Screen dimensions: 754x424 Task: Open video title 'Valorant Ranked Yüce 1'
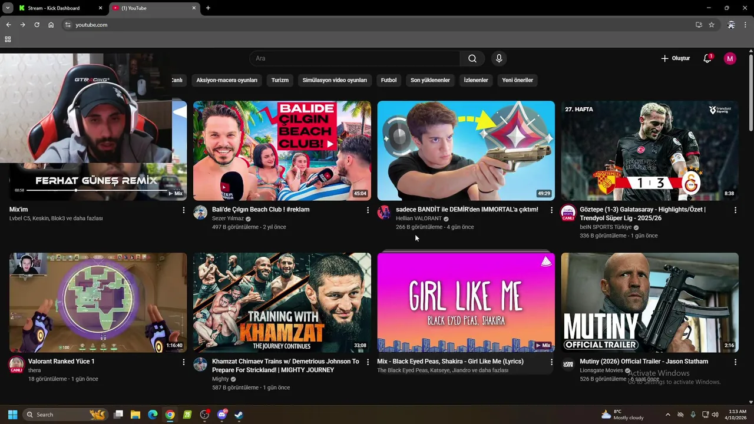pos(61,362)
